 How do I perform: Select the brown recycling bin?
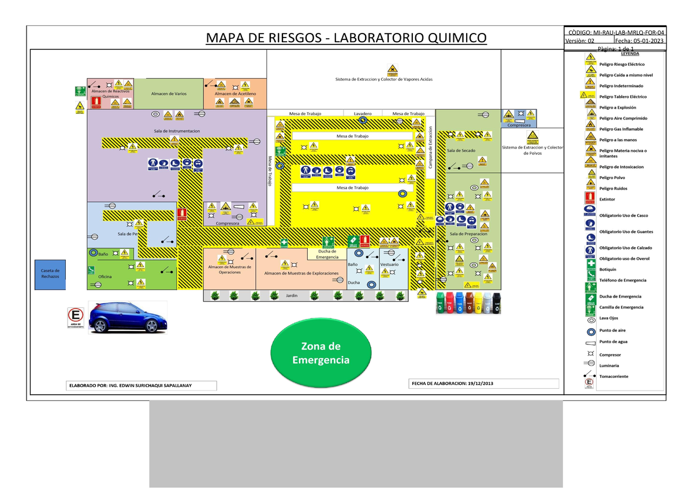470,303
